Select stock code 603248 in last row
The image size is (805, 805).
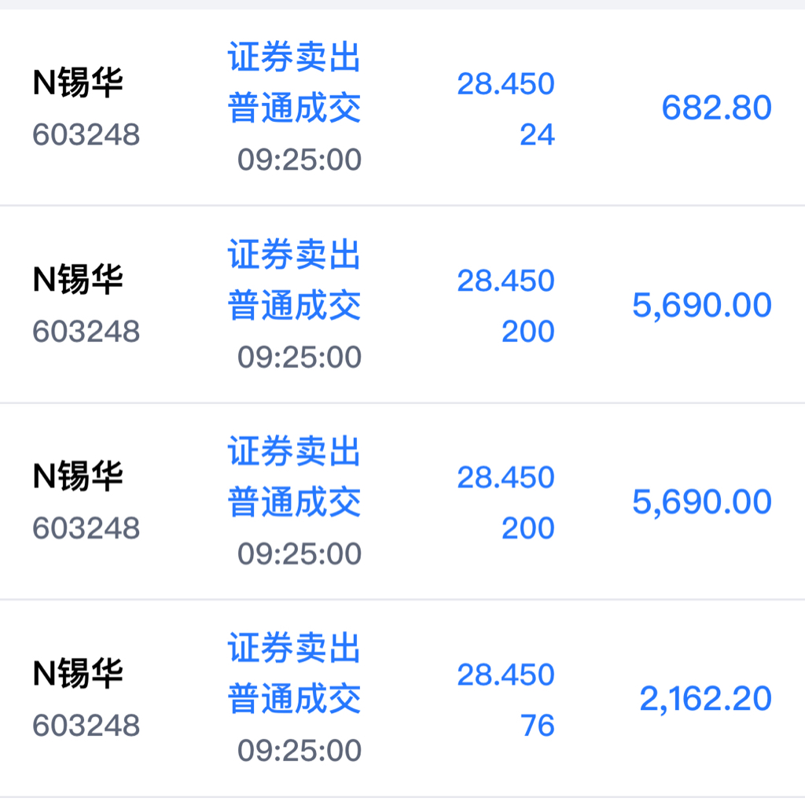[86, 725]
